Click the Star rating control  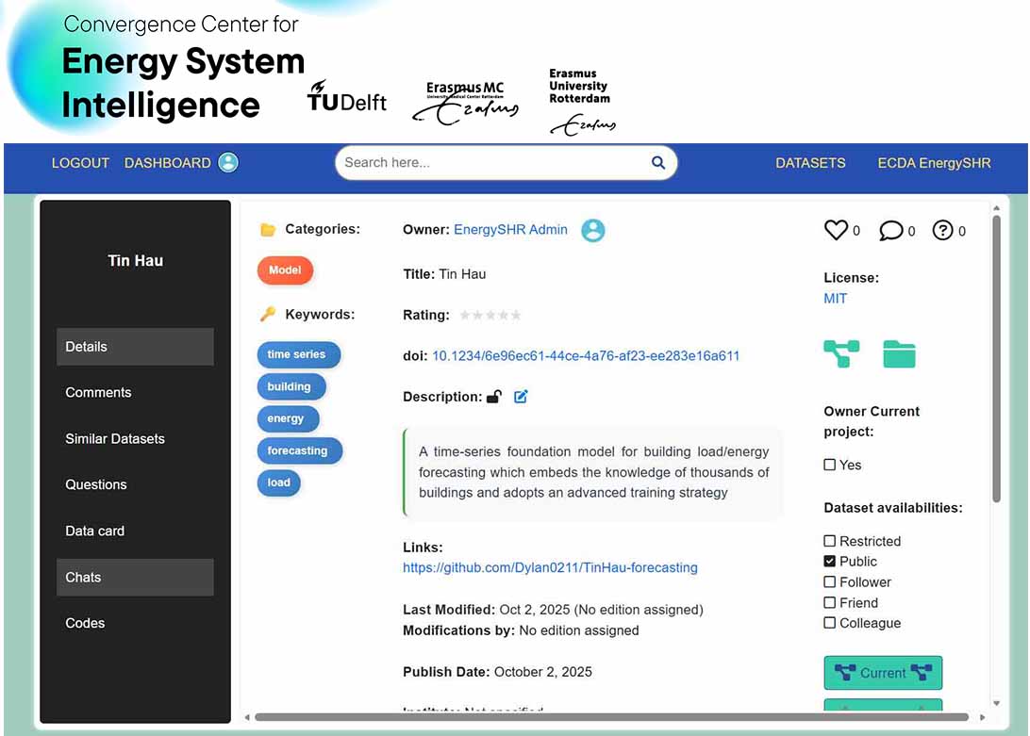click(x=490, y=315)
